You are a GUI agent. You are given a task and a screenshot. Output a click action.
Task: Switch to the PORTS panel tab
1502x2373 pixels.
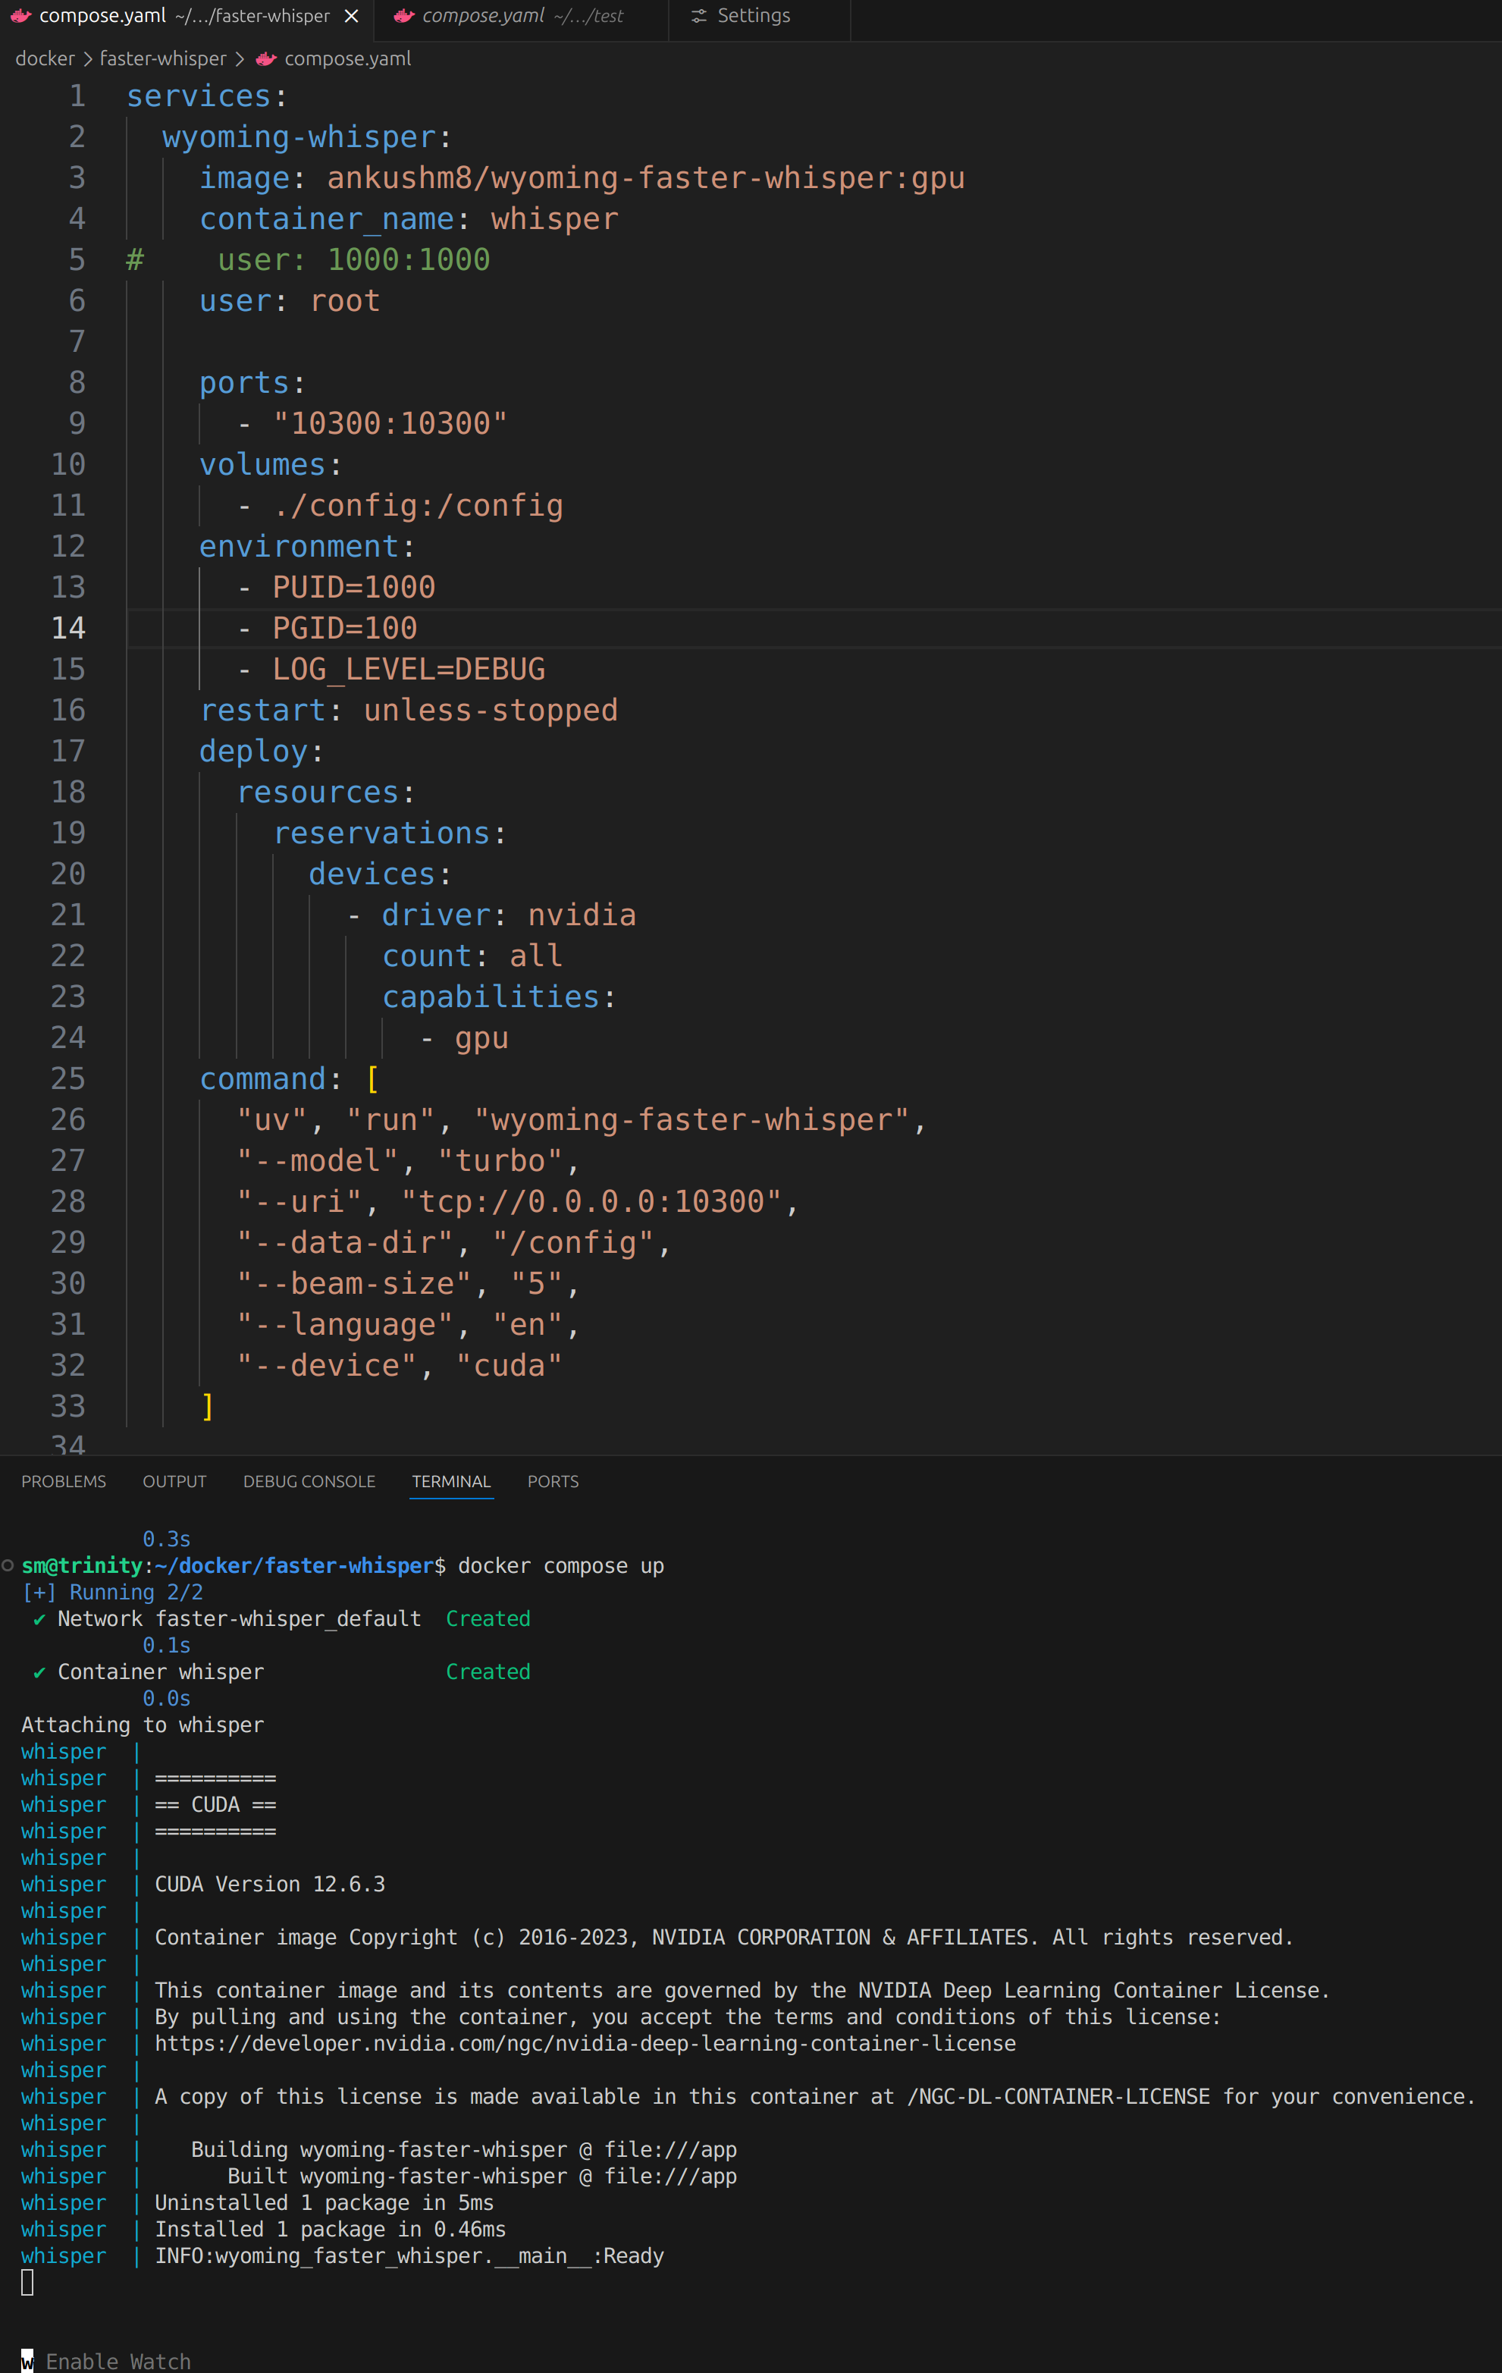[x=553, y=1481]
